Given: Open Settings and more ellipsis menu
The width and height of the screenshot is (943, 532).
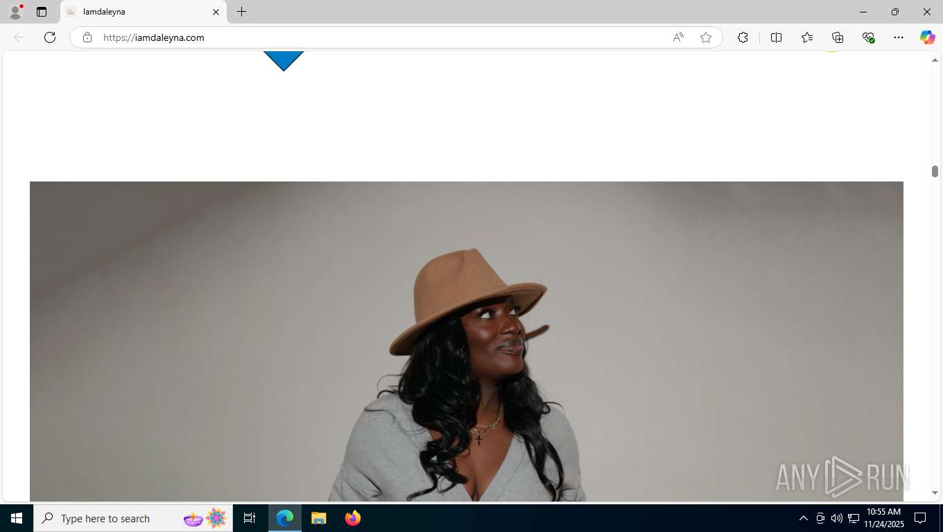Looking at the screenshot, I should [x=899, y=37].
